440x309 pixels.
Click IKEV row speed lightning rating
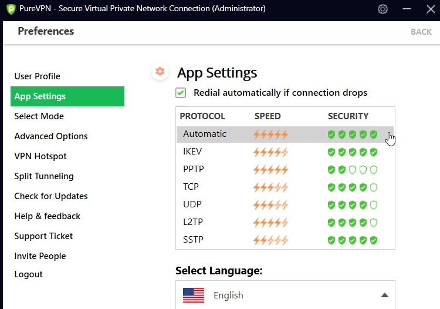270,152
